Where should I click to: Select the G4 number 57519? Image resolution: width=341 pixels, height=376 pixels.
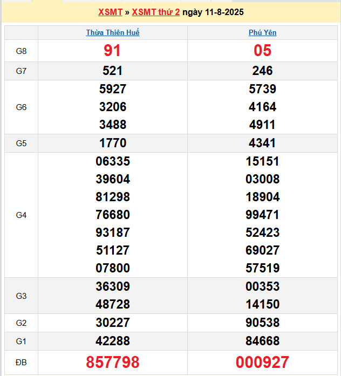click(x=263, y=268)
